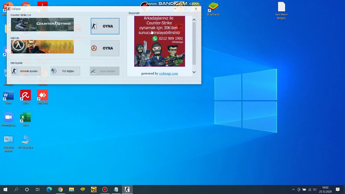Click the tilted paper sheet taskbar icon

pyautogui.click(x=116, y=190)
